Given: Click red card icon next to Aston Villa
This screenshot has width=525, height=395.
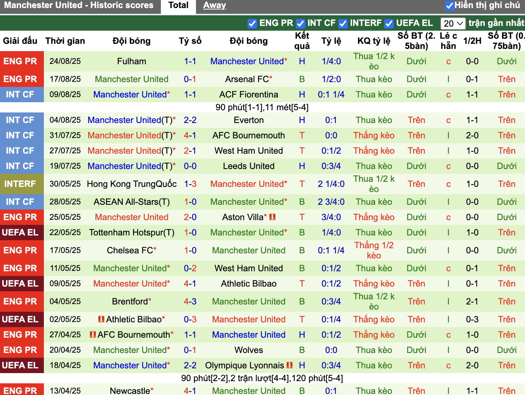Looking at the screenshot, I should [x=272, y=217].
